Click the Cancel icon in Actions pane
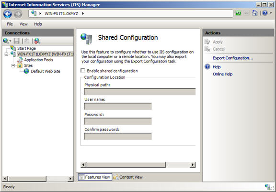The width and height of the screenshot is (276, 192). pos(207,49)
